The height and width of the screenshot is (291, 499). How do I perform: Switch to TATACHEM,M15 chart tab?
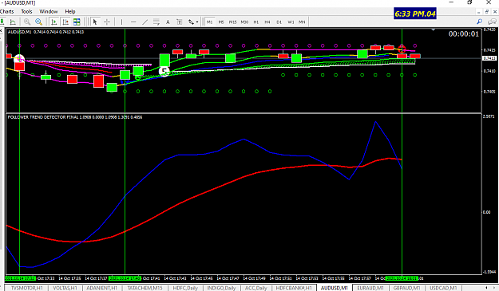pyautogui.click(x=145, y=288)
